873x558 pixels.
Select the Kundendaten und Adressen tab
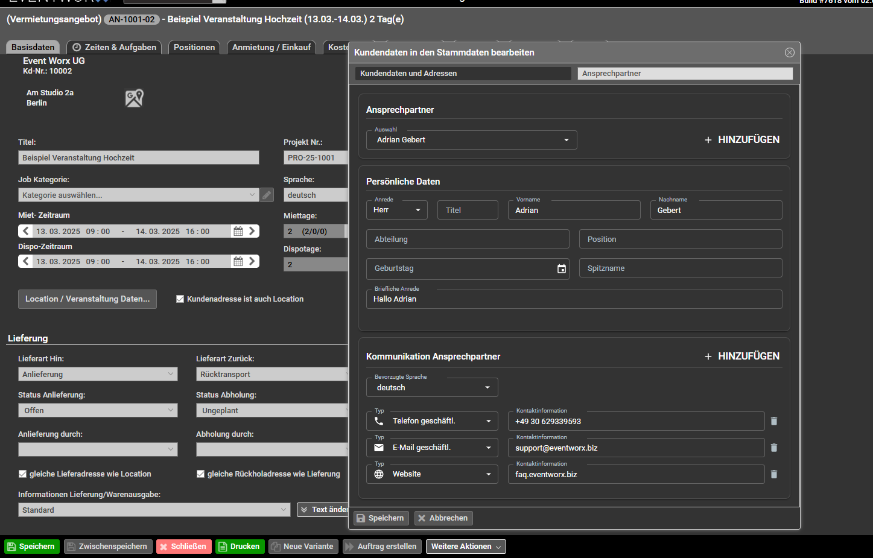click(x=463, y=74)
